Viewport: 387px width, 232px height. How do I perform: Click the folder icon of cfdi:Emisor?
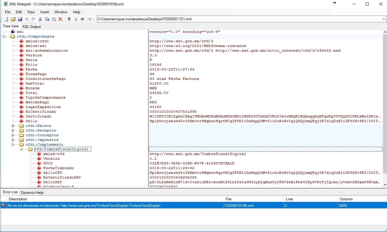[x=21, y=126]
